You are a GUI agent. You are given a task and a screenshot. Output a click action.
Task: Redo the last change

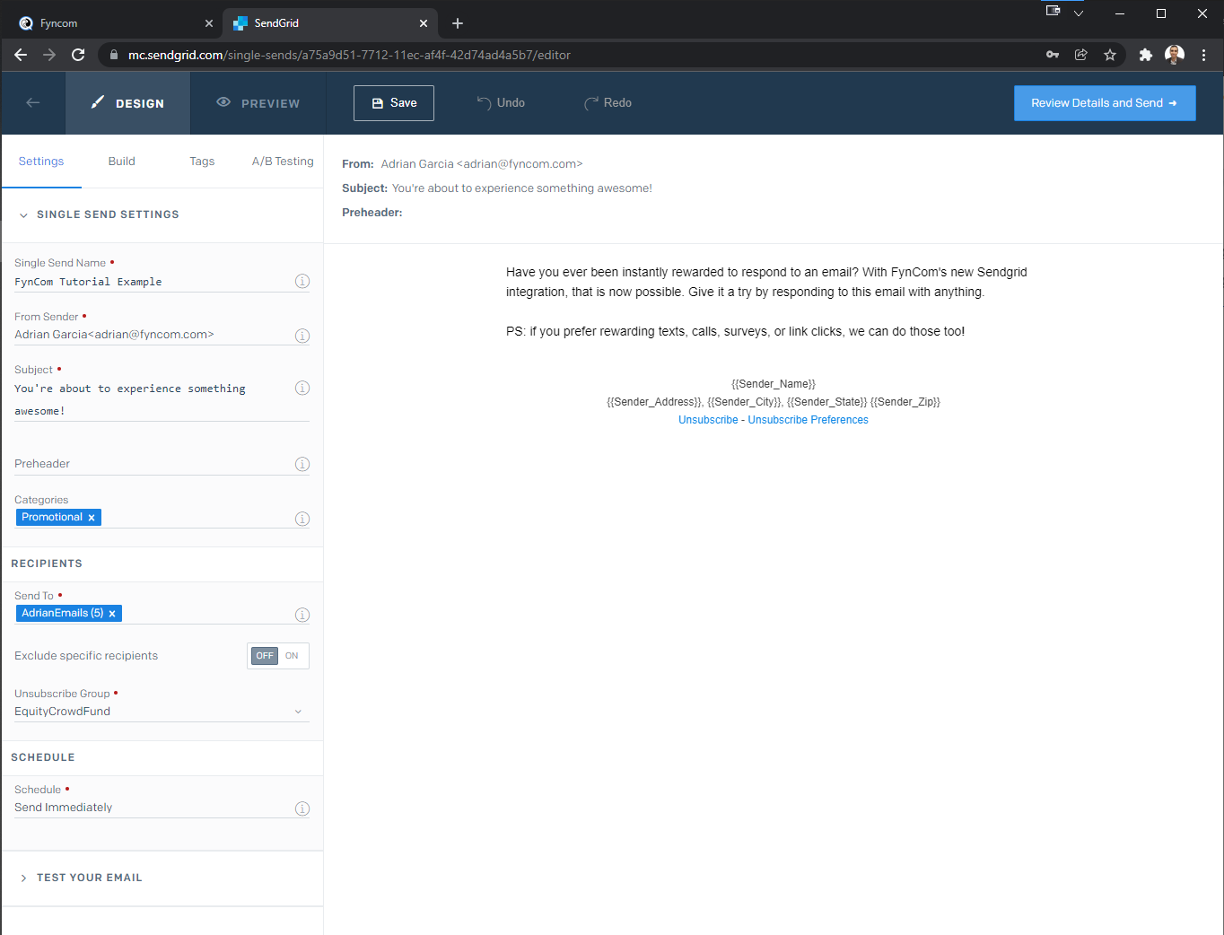608,103
